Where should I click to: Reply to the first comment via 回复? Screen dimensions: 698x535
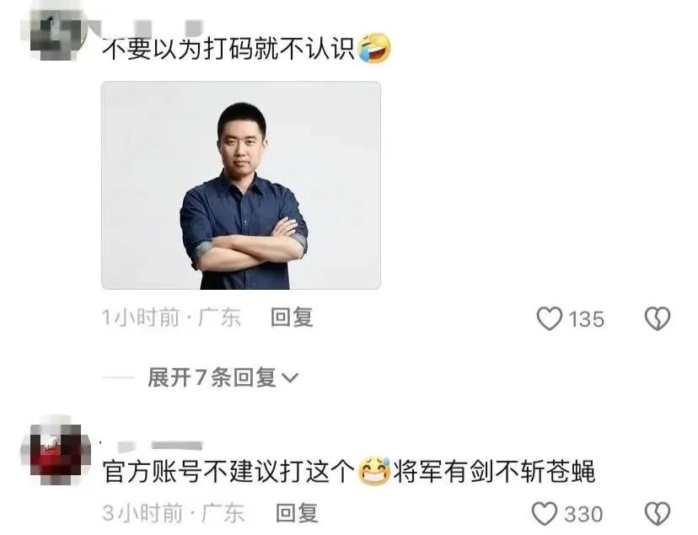point(292,318)
